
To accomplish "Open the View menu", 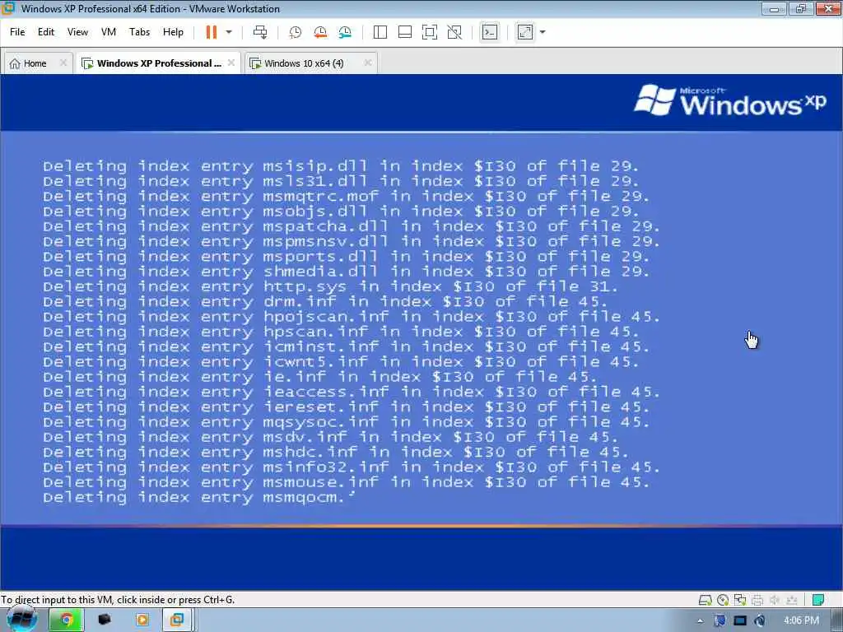I will tap(77, 32).
